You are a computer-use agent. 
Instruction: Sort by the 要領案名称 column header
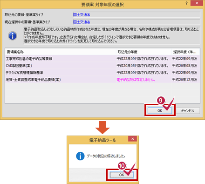61,52
